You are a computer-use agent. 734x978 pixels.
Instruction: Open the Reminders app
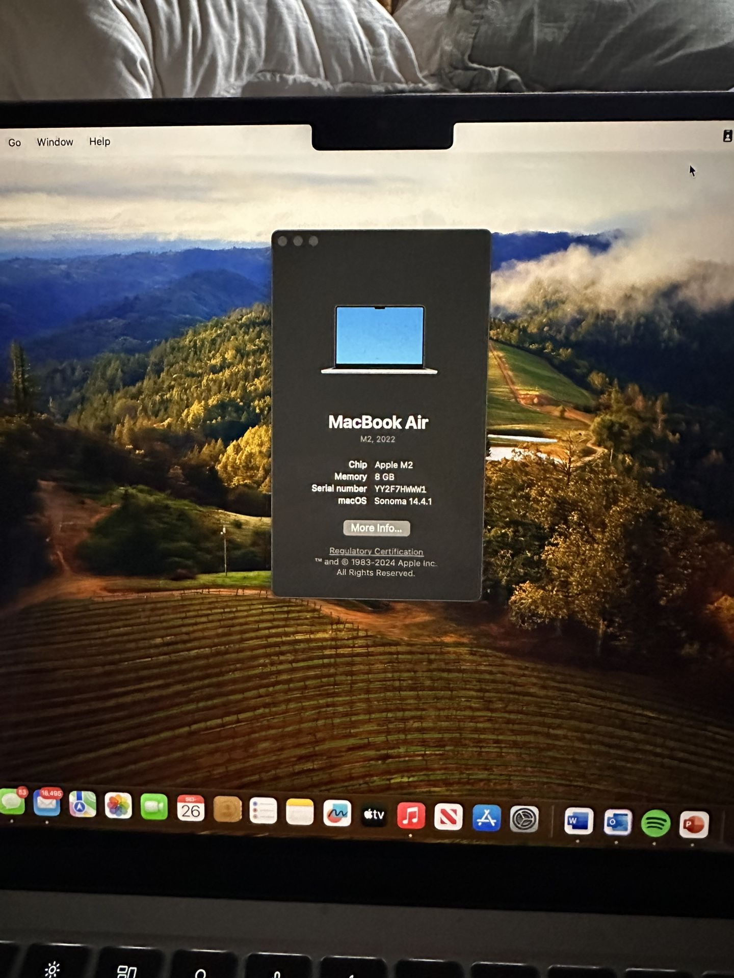point(264,811)
